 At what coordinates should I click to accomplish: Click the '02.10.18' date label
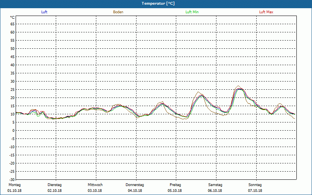coord(55,191)
